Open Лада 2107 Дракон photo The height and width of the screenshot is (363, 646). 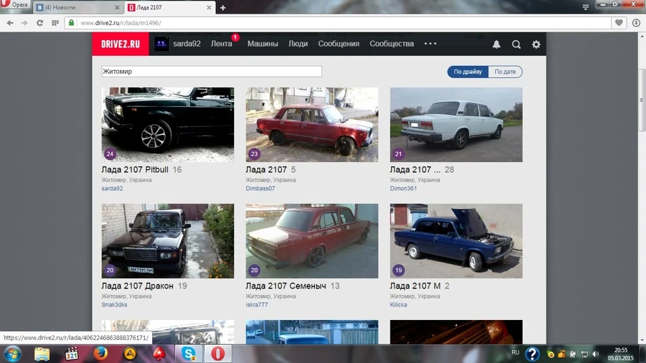point(168,241)
